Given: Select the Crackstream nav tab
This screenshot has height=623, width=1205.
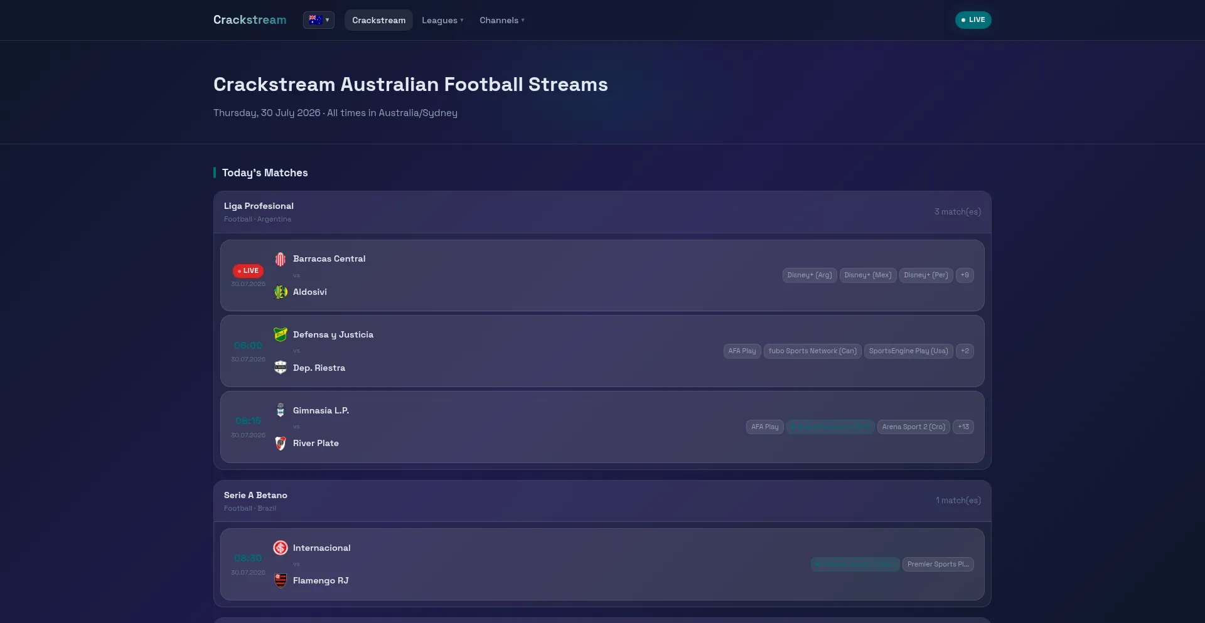Looking at the screenshot, I should pos(378,20).
